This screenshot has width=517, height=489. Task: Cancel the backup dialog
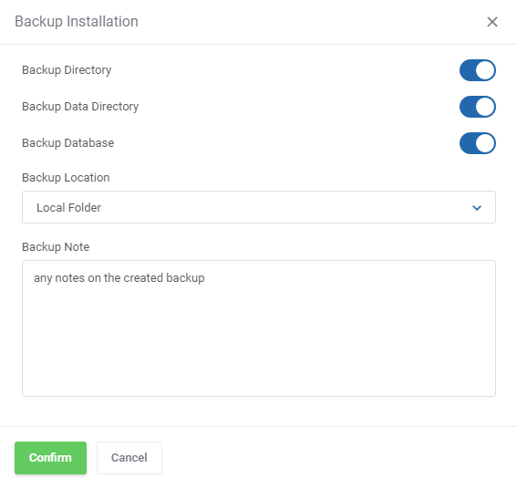tap(129, 458)
